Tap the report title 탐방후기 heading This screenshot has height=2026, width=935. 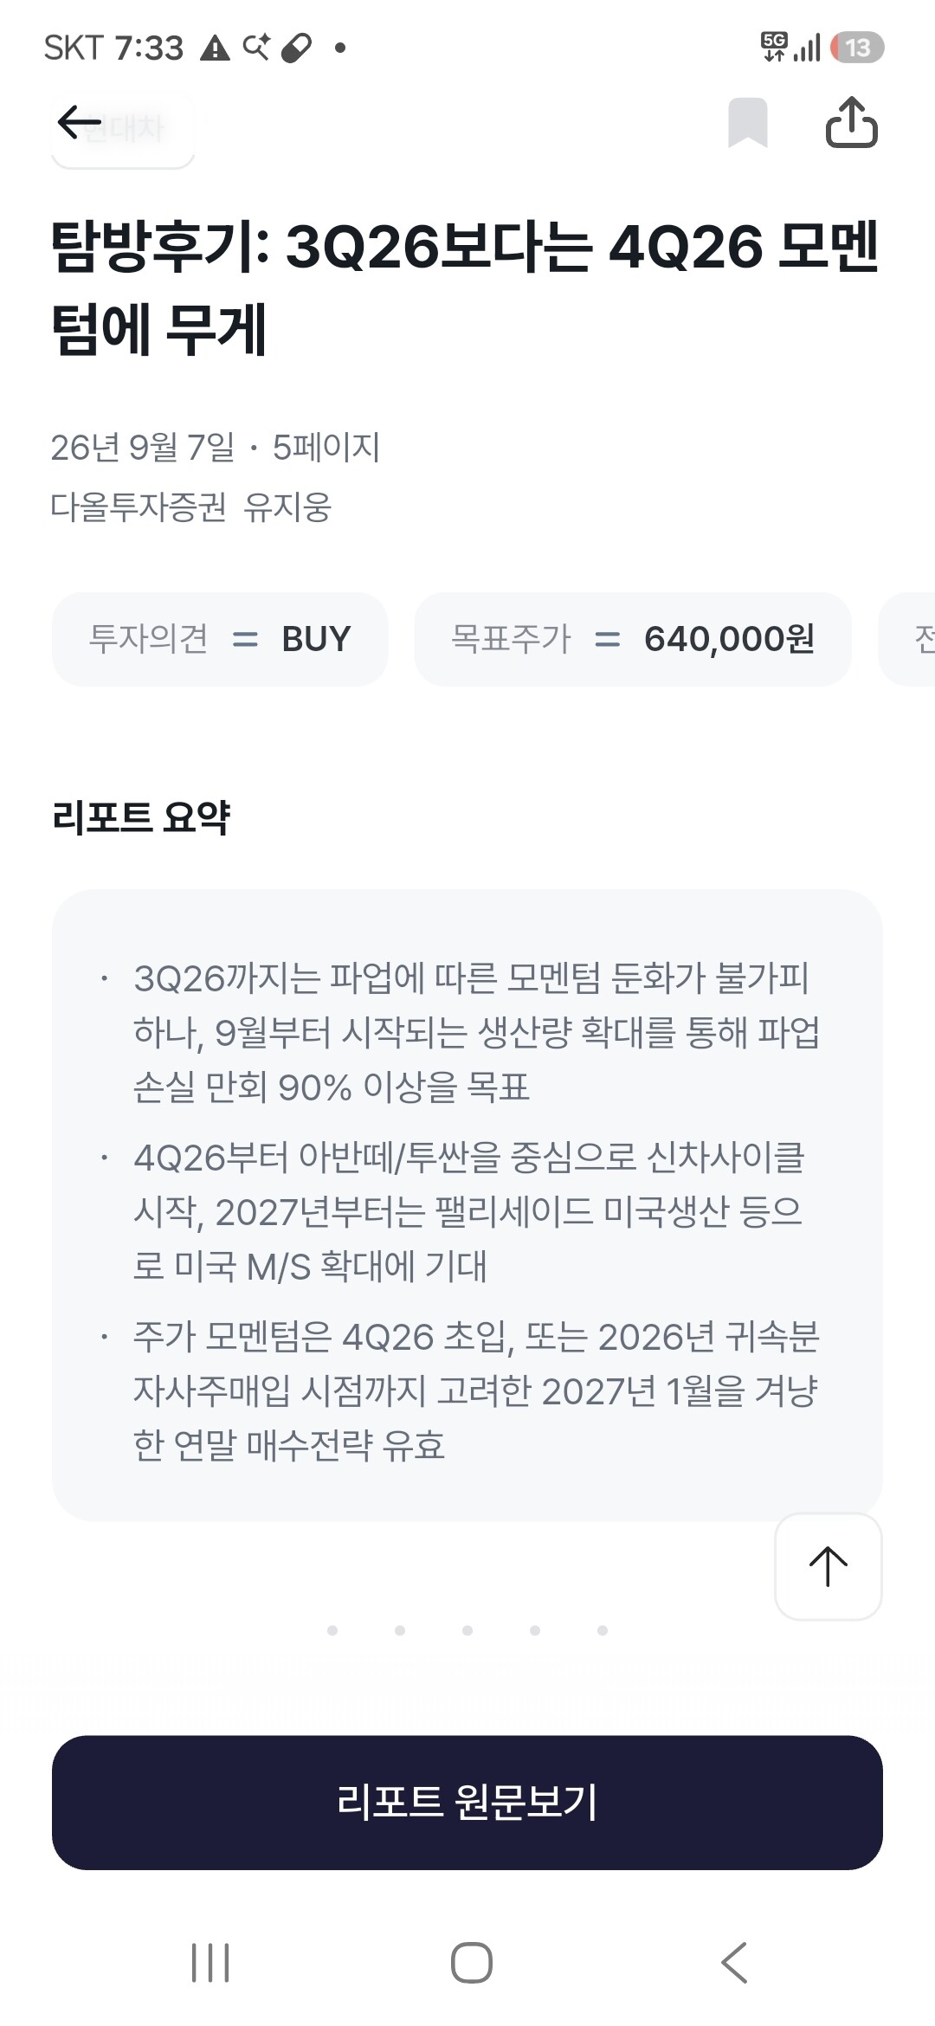pyautogui.click(x=466, y=287)
